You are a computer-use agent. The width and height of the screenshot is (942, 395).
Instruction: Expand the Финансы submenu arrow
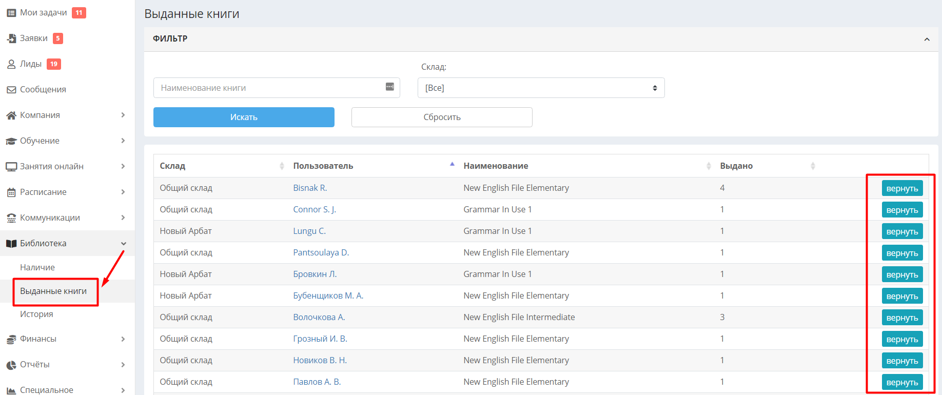pos(123,339)
